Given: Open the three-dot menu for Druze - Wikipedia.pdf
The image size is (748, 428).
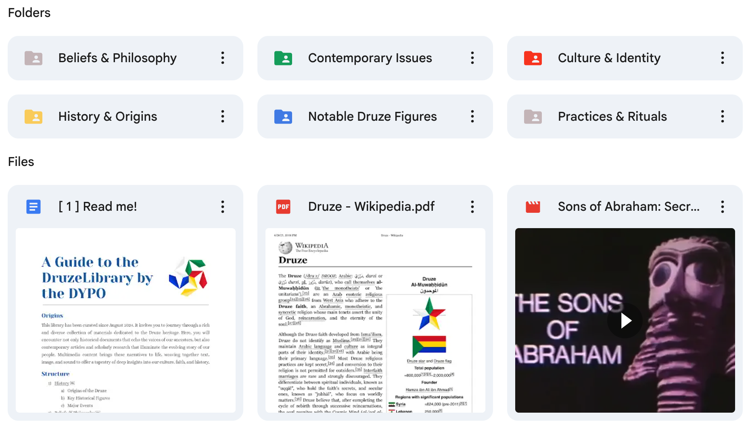Looking at the screenshot, I should (x=472, y=207).
